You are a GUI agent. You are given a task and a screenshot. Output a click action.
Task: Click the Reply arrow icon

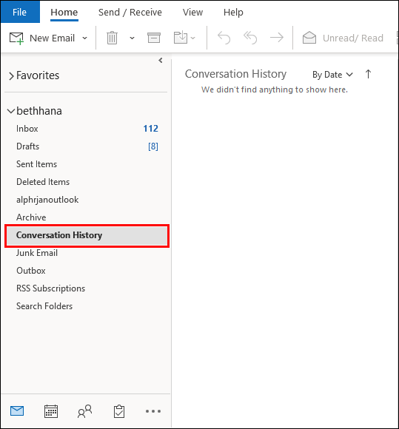pos(224,38)
